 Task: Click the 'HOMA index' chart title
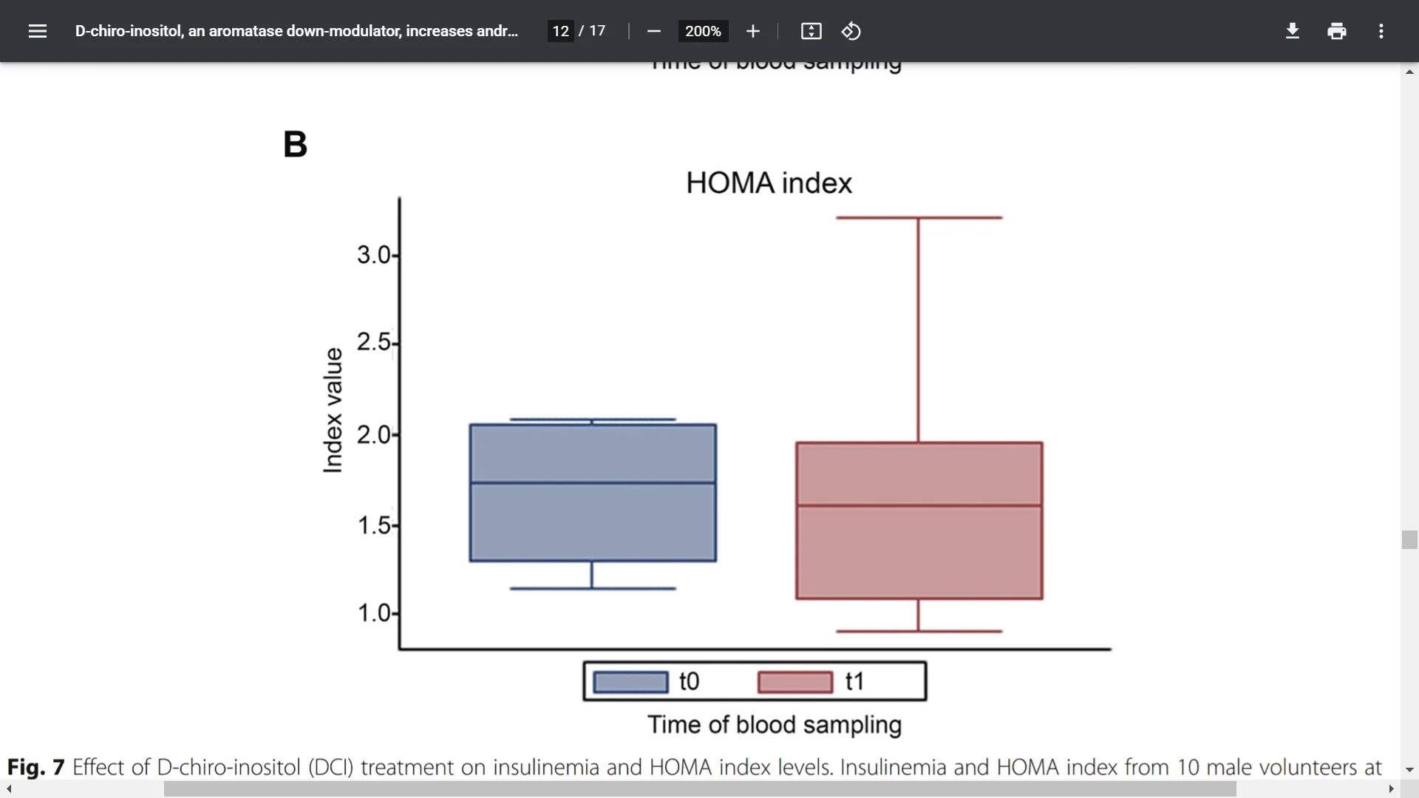(769, 183)
